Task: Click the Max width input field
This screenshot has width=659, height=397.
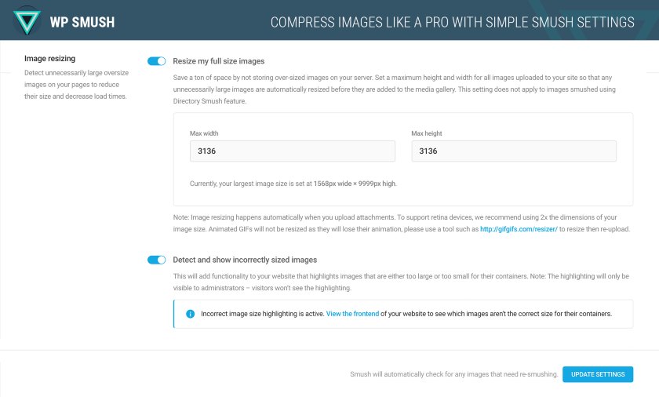Action: click(x=293, y=151)
